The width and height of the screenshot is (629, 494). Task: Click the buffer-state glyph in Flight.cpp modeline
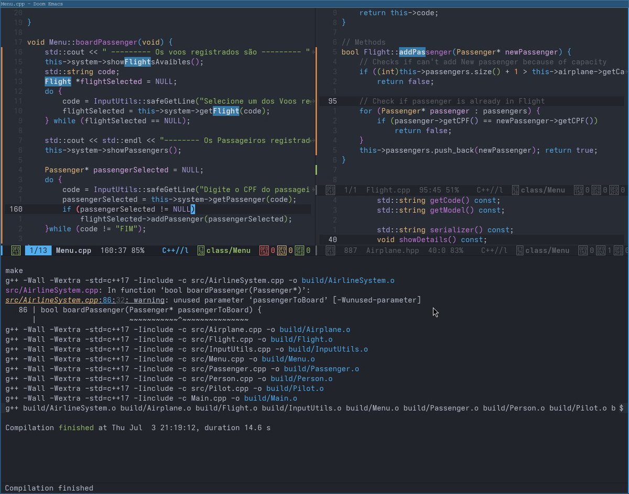pyautogui.click(x=330, y=190)
